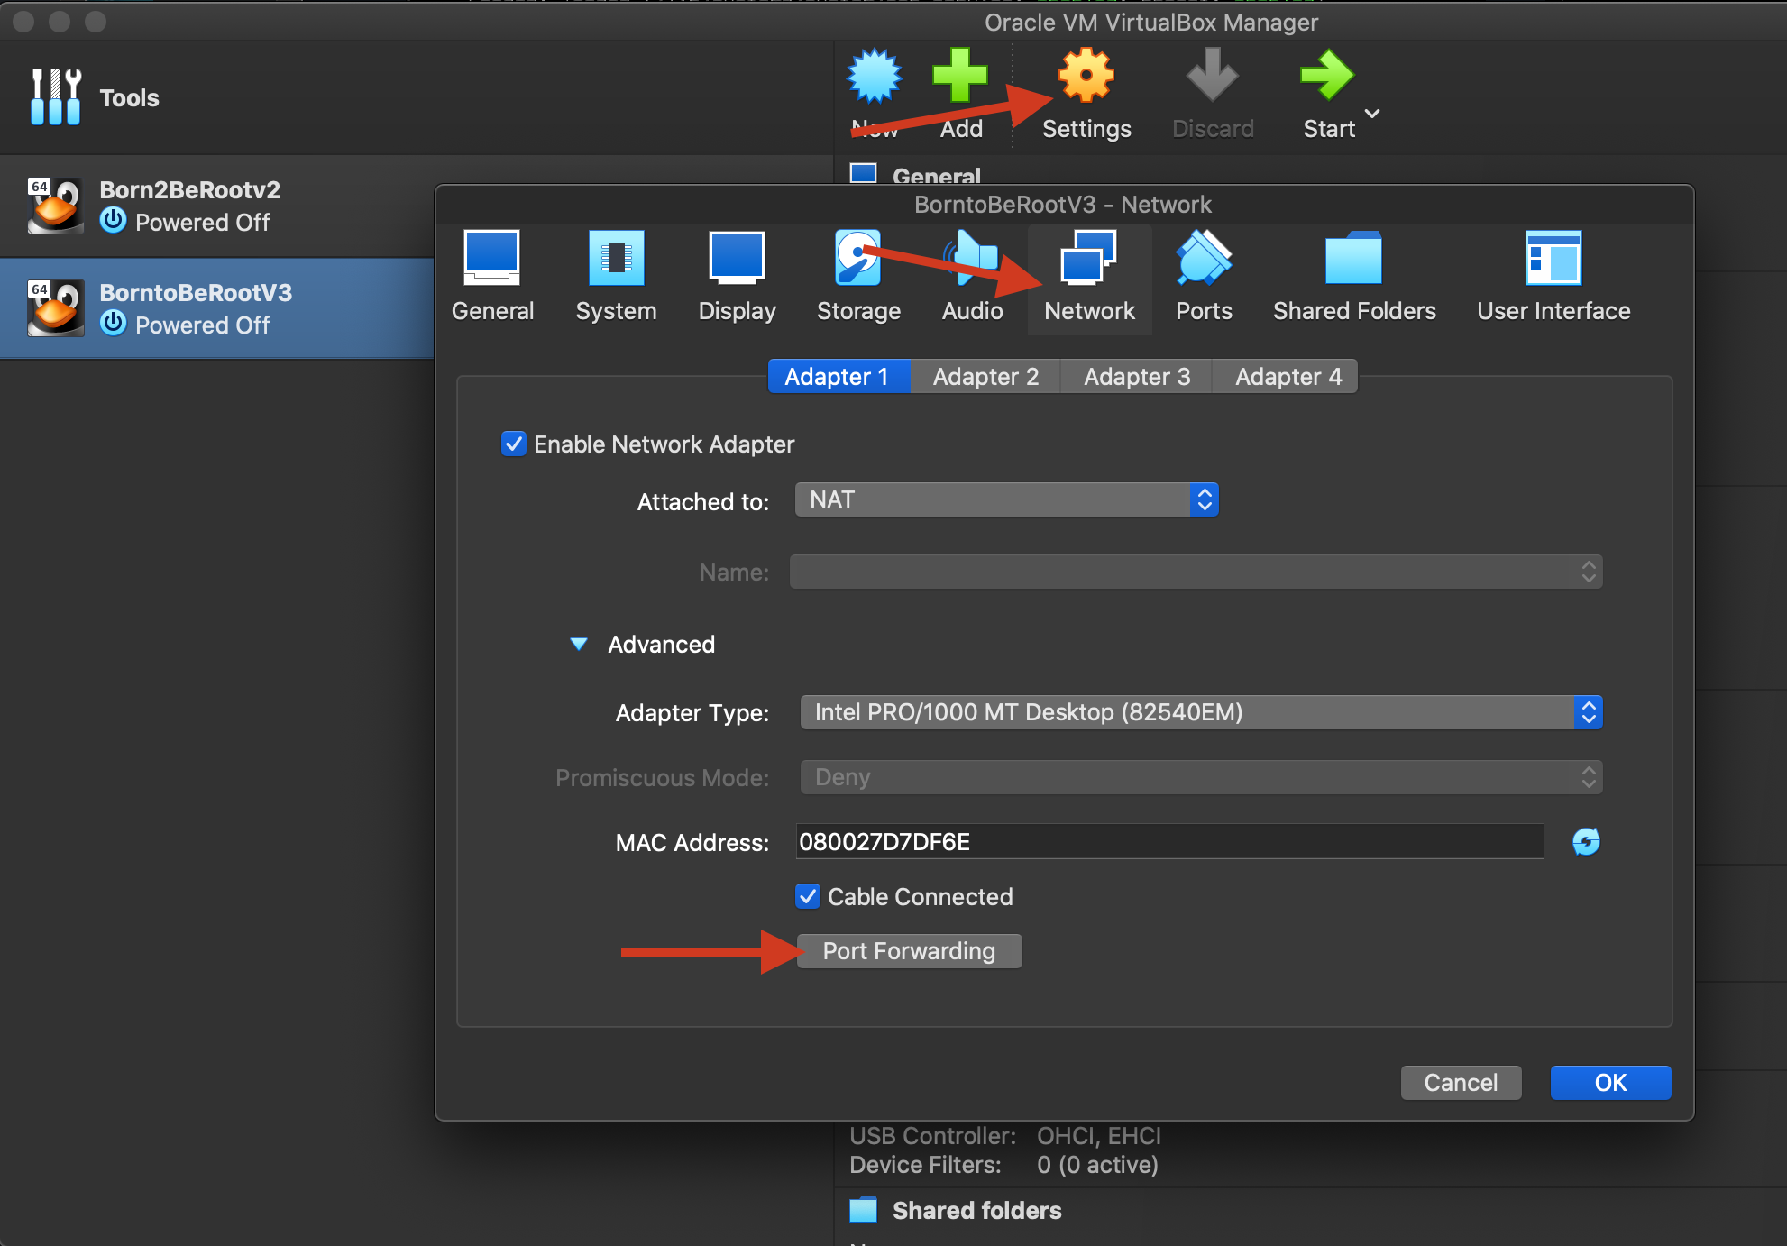Screen dimensions: 1787x1246
Task: Switch to Adapter 2 tab
Action: (985, 376)
